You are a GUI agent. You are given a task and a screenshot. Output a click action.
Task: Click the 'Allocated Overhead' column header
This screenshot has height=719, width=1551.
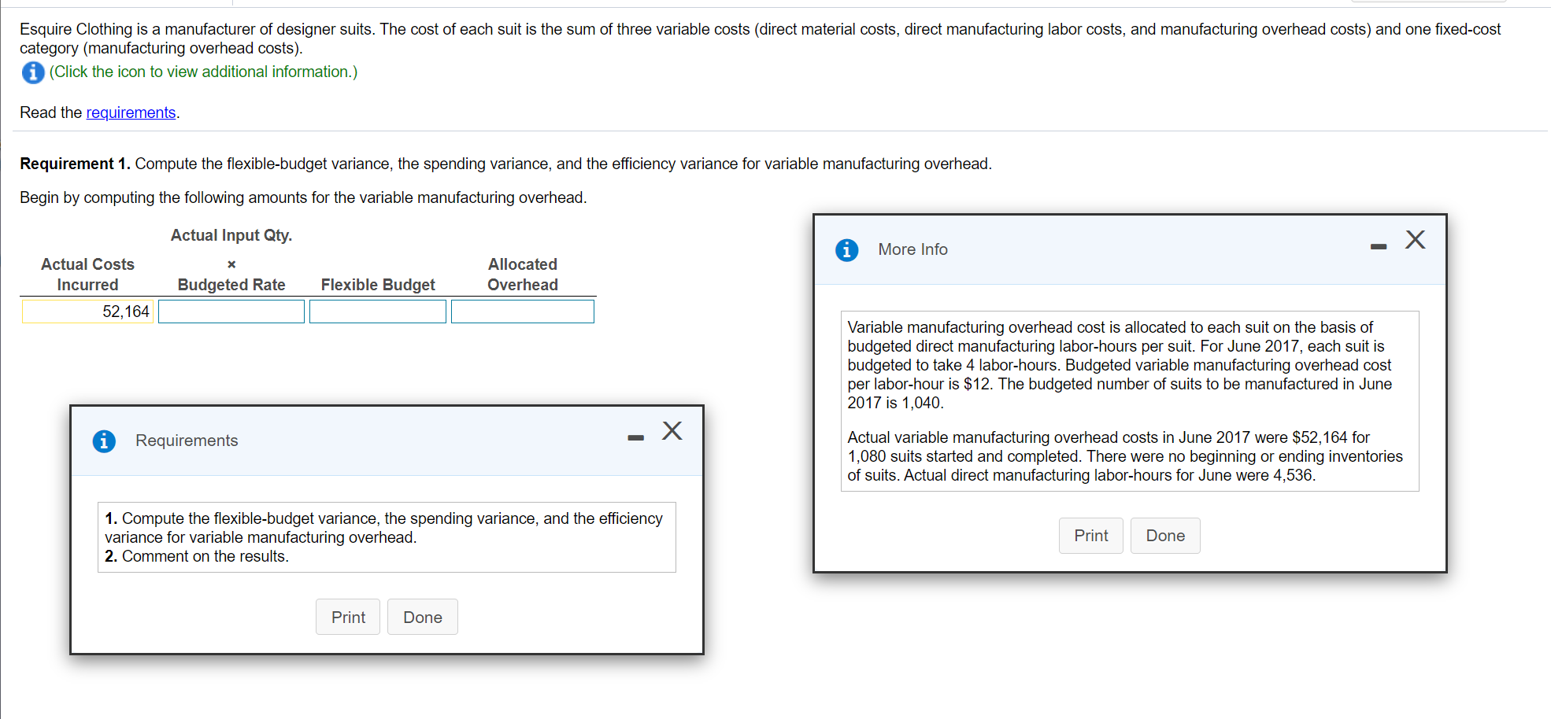point(523,275)
